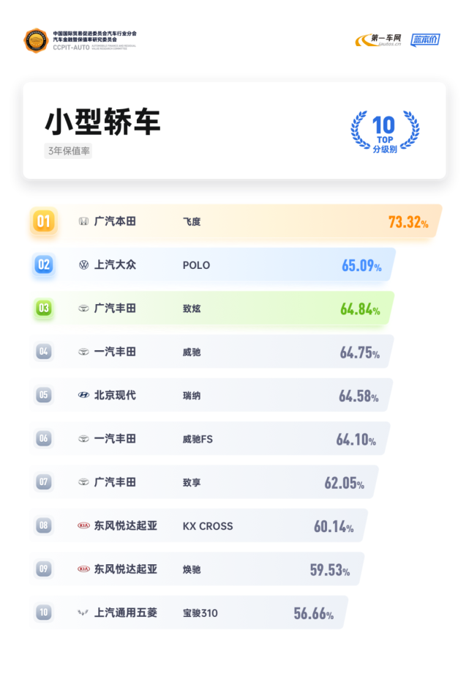Click the 73.32% value on top bar
The height and width of the screenshot is (680, 469).
[x=408, y=222]
